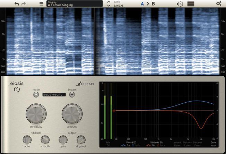Click the SOLO VOCAL mode display

[x=54, y=95]
